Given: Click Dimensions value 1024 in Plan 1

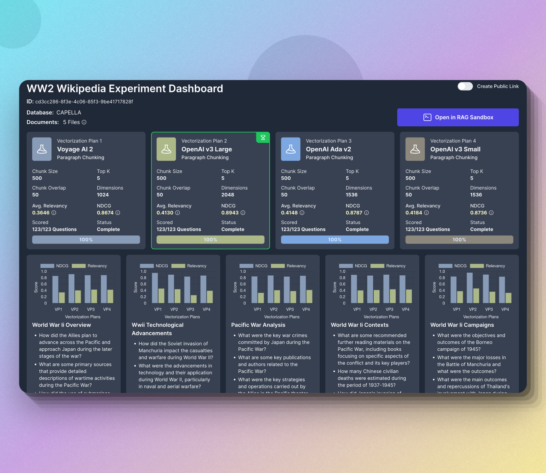Looking at the screenshot, I should pyautogui.click(x=103, y=195).
